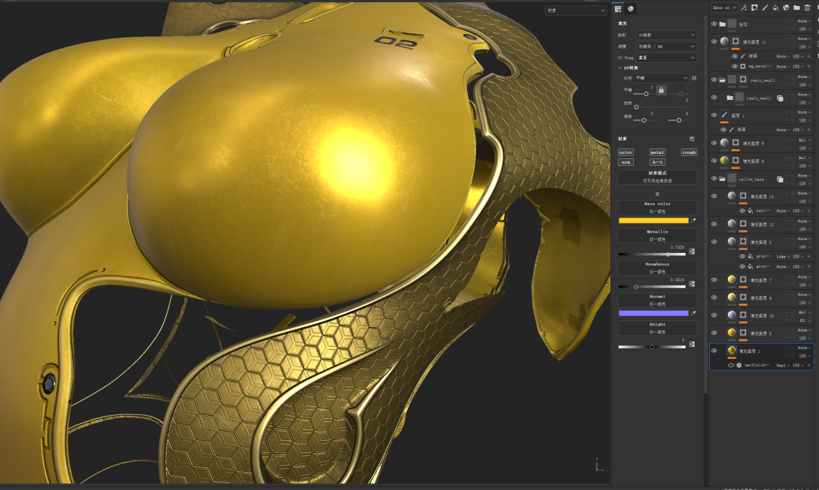Hide the yellow_base folder
This screenshot has height=490, width=819.
click(x=714, y=179)
